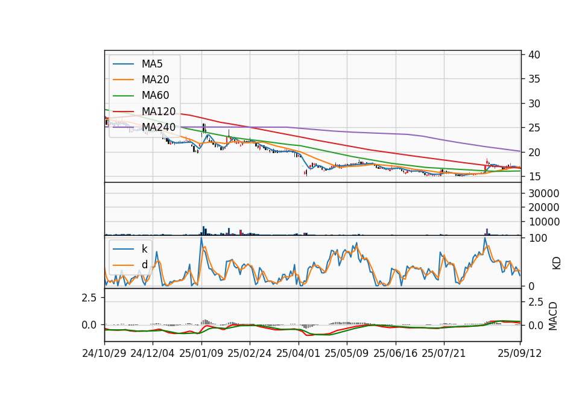Click the 25/01/09 date axis label
This screenshot has width=579, height=416.
[x=201, y=353]
